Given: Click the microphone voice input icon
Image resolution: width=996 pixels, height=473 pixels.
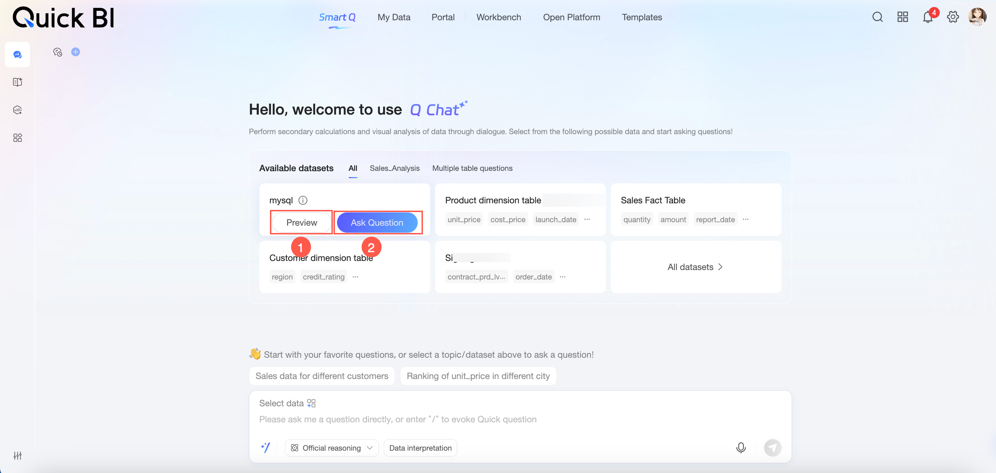Looking at the screenshot, I should [740, 447].
